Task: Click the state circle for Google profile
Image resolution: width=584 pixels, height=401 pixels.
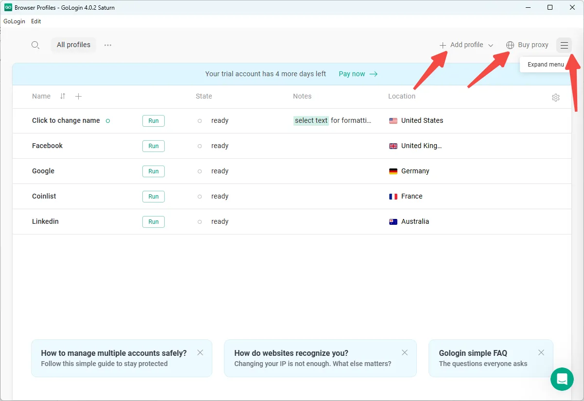Action: 200,171
